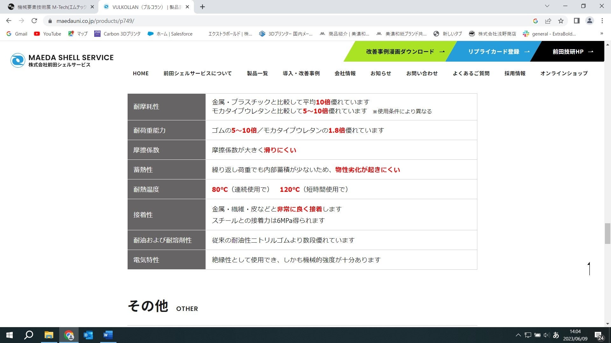The image size is (611, 343).
Task: Toggle browser side panel icon
Action: point(577,21)
